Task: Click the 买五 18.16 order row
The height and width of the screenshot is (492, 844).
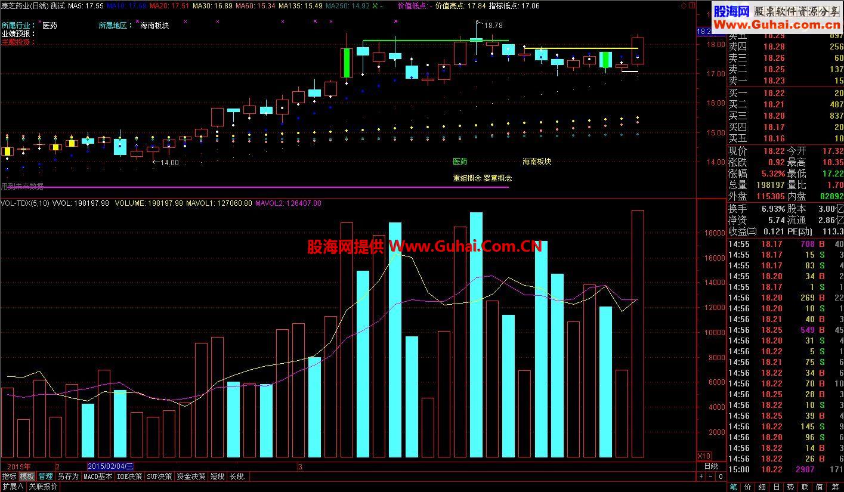Action: coord(786,138)
